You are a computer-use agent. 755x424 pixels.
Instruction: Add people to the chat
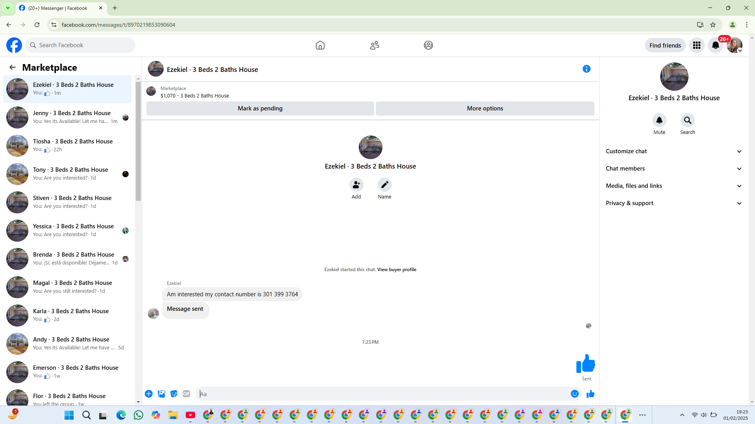tap(356, 185)
